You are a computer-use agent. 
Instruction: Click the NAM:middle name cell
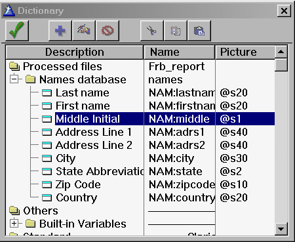point(179,119)
